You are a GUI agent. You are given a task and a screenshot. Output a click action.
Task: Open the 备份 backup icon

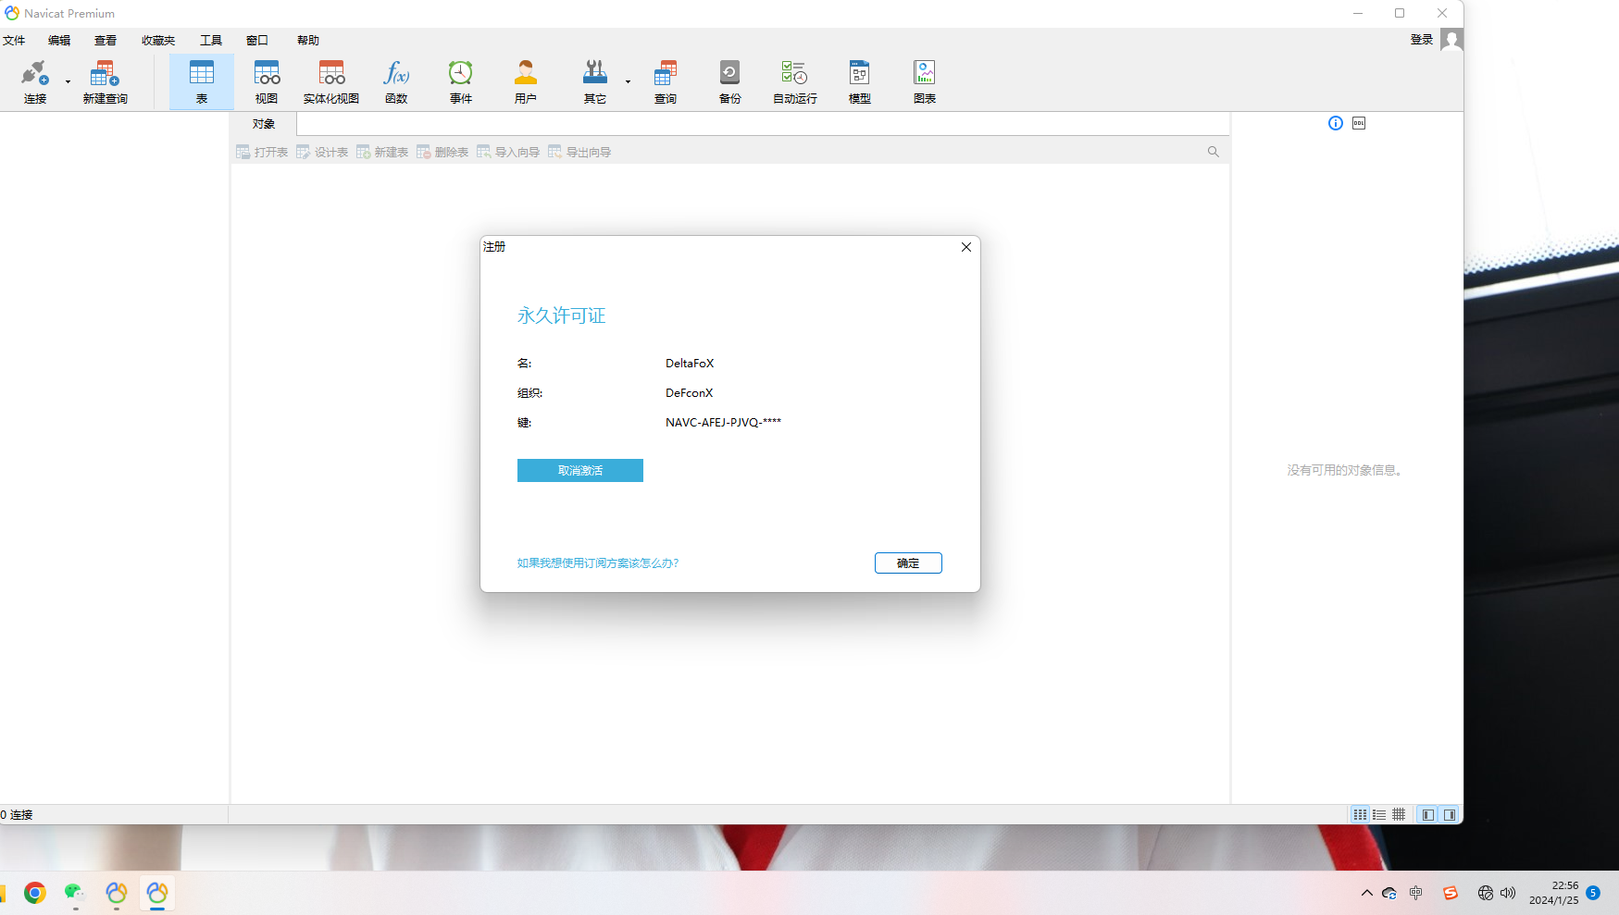pyautogui.click(x=730, y=81)
